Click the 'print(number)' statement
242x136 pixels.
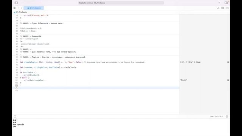click(32, 75)
